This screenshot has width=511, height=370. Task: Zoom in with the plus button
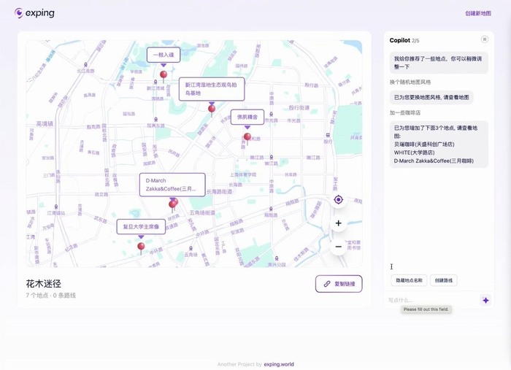point(338,223)
